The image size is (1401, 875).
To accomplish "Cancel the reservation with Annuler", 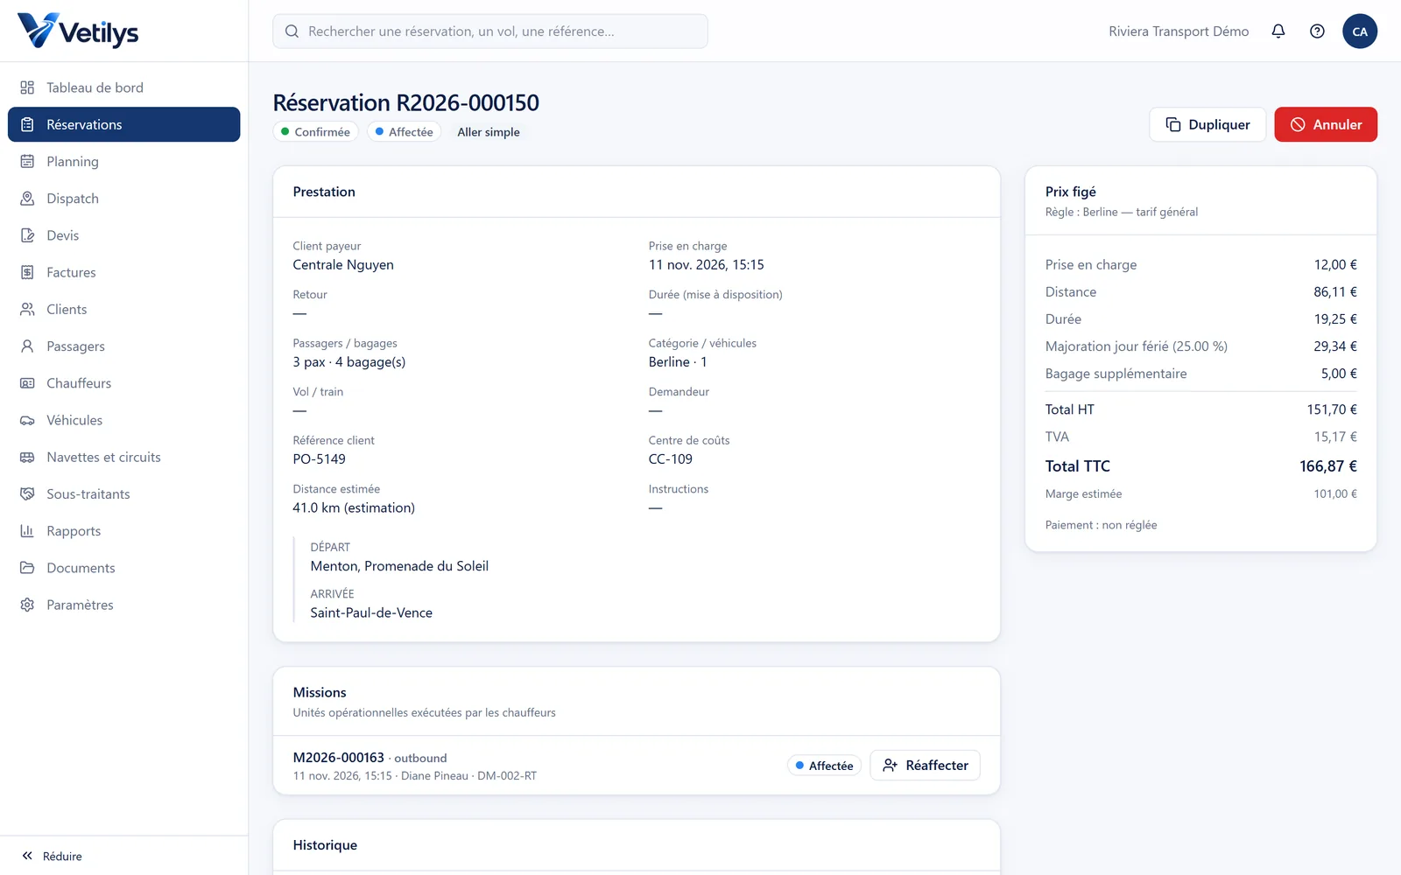I will [1326, 124].
